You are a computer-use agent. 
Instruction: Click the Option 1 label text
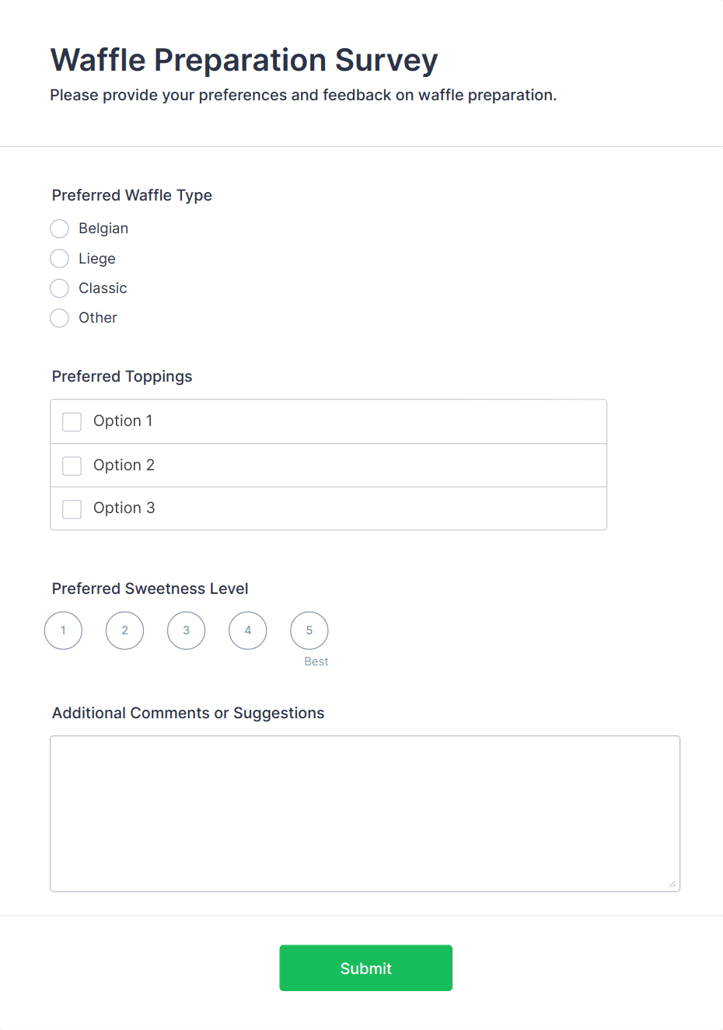tap(123, 421)
